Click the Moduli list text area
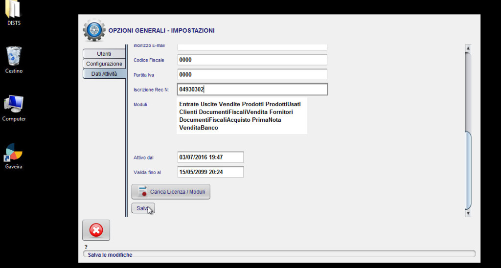The width and height of the screenshot is (501, 268). tap(242, 115)
